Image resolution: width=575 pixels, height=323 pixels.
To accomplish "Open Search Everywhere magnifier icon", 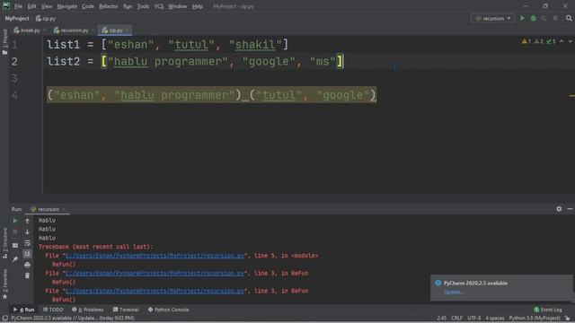I will [569, 18].
